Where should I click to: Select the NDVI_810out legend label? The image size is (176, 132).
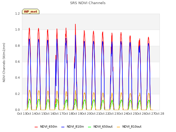pos(132,127)
